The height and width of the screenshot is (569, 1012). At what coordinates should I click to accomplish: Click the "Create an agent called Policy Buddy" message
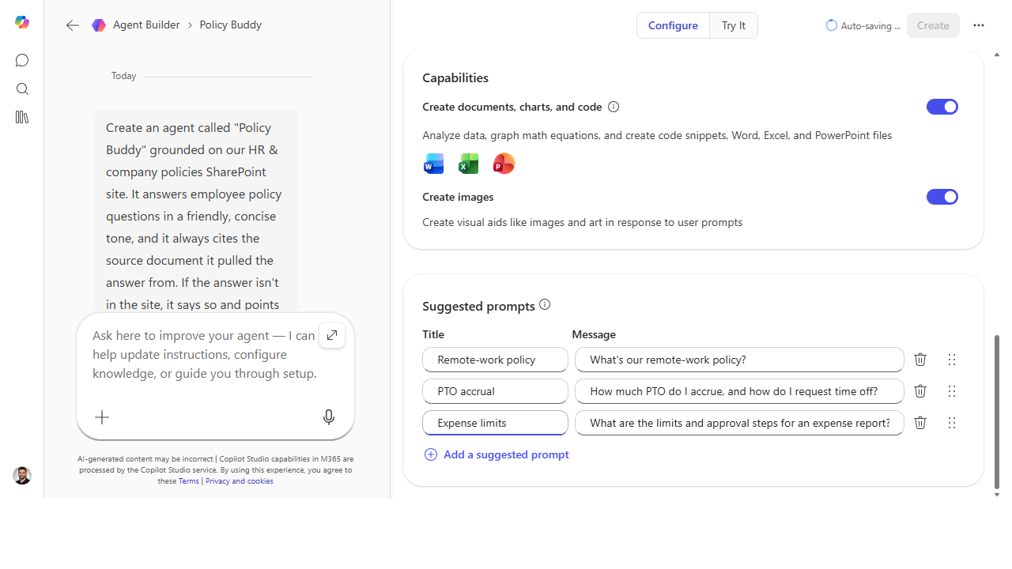coord(195,212)
